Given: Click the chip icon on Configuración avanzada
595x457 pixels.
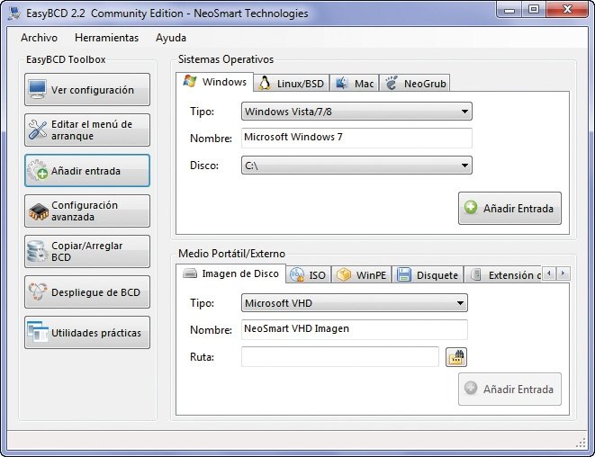Looking at the screenshot, I should (x=39, y=212).
